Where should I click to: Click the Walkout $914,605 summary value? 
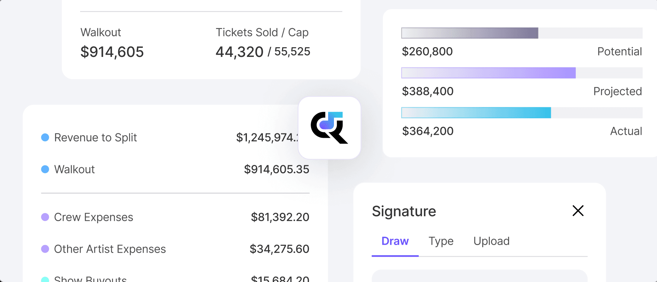click(x=112, y=52)
